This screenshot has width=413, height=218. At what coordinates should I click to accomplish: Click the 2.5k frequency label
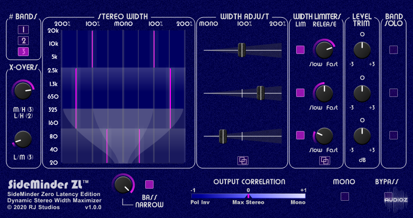[53, 71]
